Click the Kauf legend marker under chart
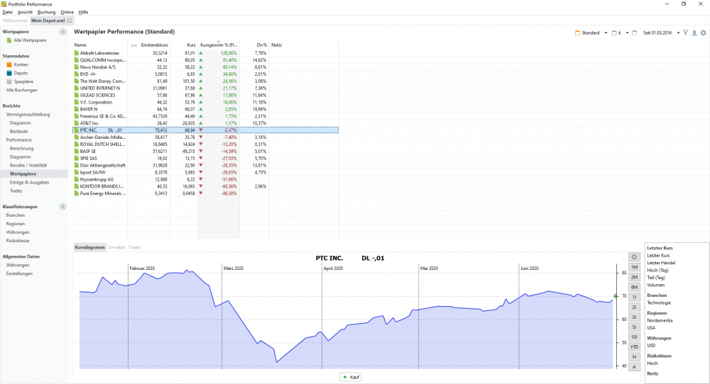 pyautogui.click(x=345, y=377)
